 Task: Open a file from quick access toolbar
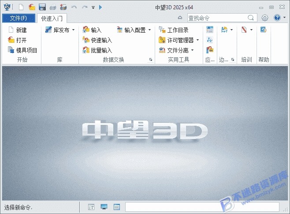(x=32, y=8)
